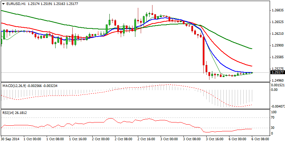Image resolution: width=285 pixels, height=142 pixels.
Task: Click price level 1.24960 on the price scale
Action: [x=278, y=80]
